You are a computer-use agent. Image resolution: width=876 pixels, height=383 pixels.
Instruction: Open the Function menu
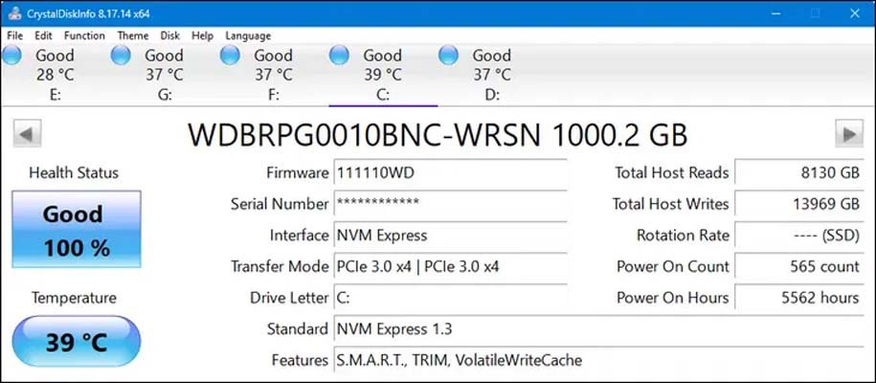(84, 35)
